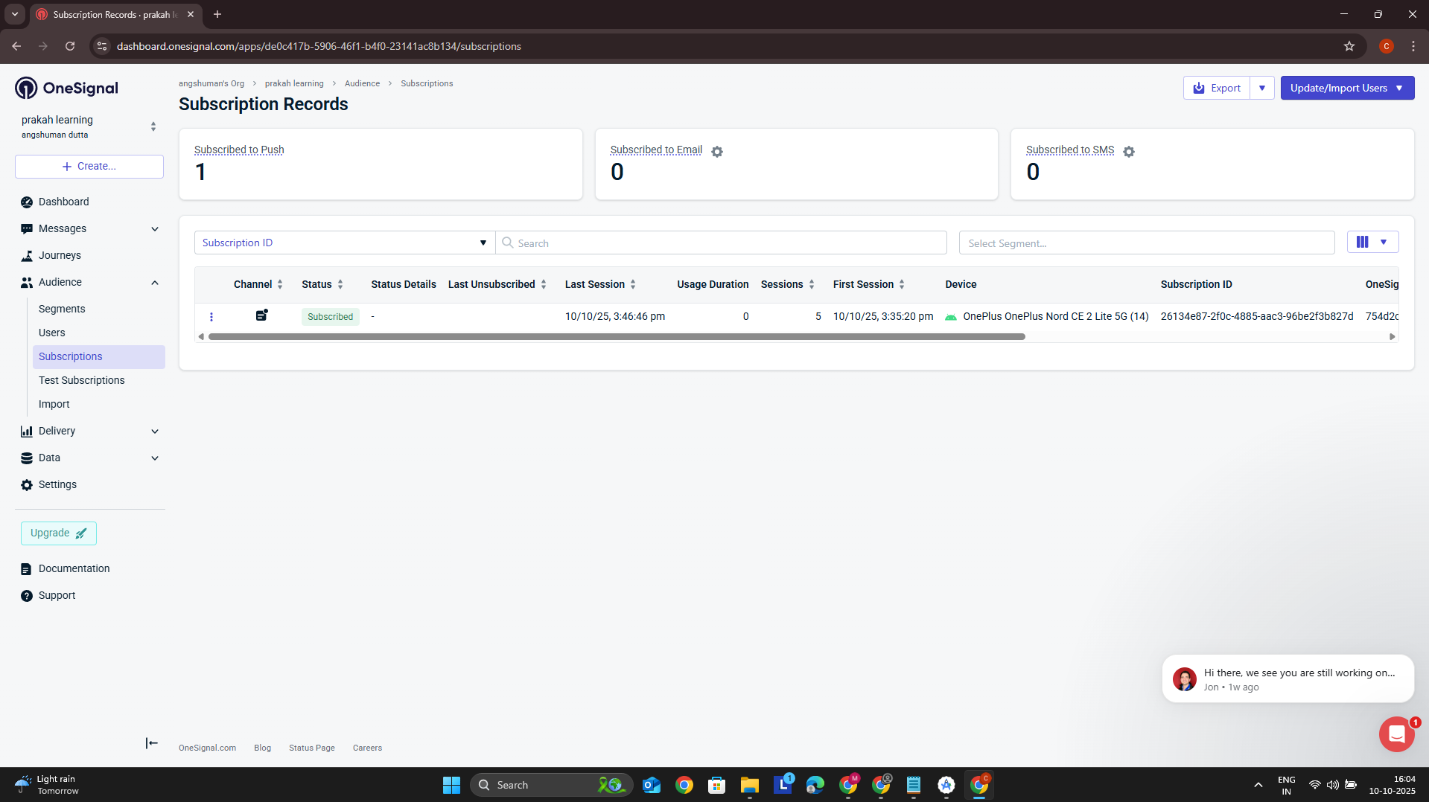1429x802 pixels.
Task: Go to Segments under Audience
Action: 62,309
